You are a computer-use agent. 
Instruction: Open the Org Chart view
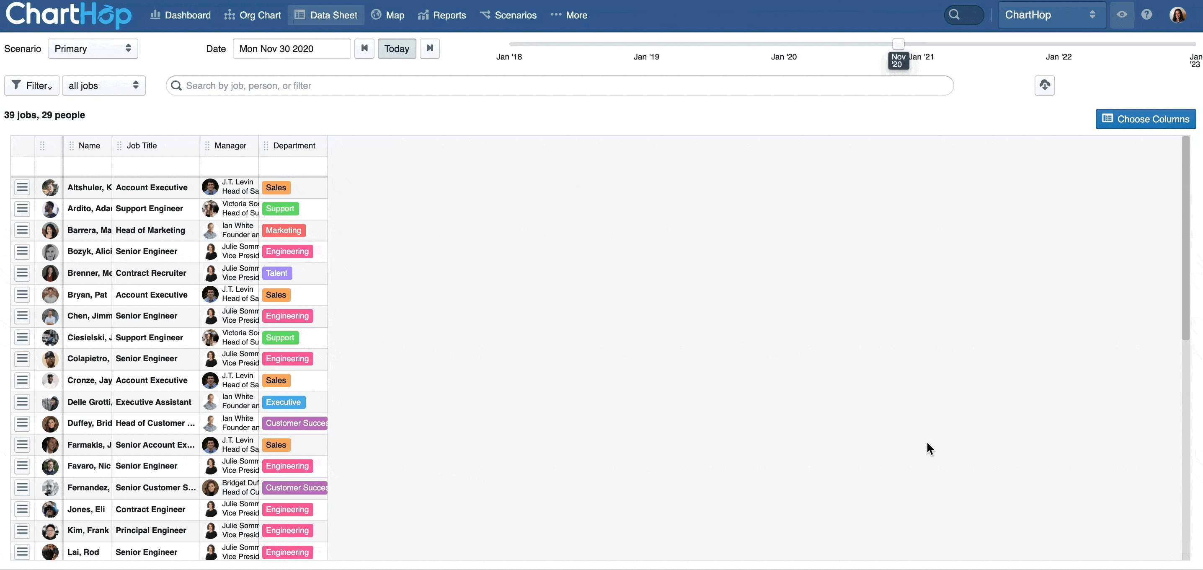253,15
